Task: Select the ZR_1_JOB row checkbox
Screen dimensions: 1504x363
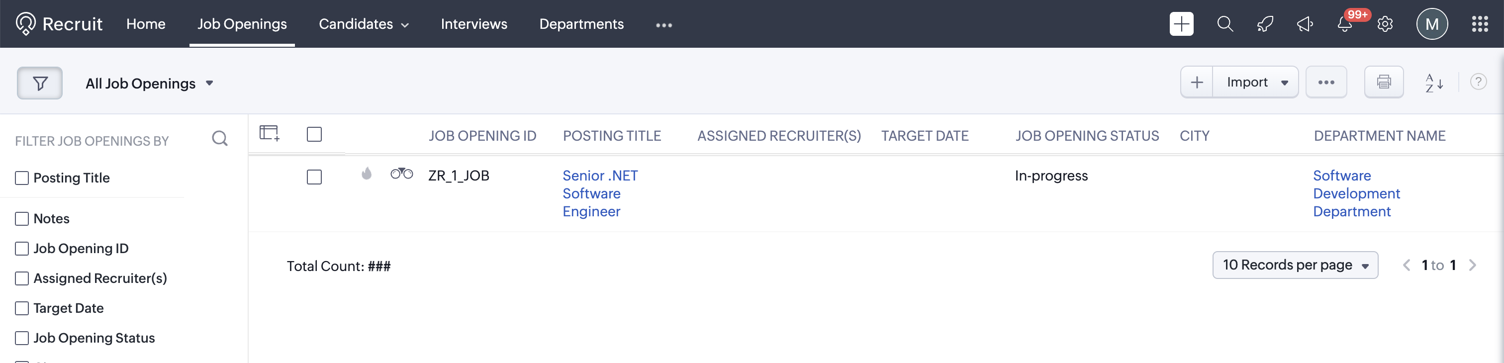Action: point(314,177)
